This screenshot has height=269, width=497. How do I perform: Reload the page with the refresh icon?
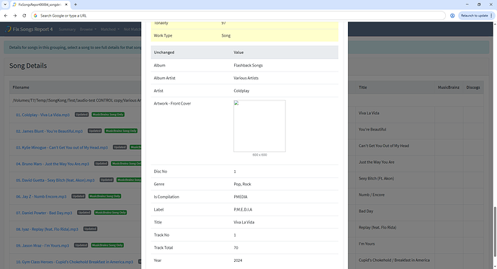pyautogui.click(x=24, y=16)
